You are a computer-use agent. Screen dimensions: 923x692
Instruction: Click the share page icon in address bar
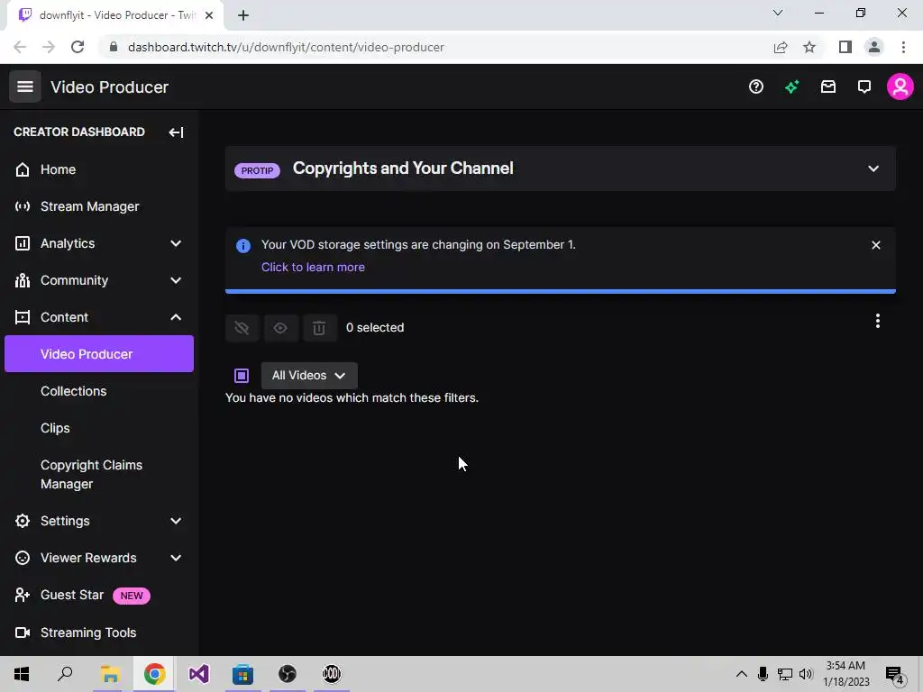point(781,47)
